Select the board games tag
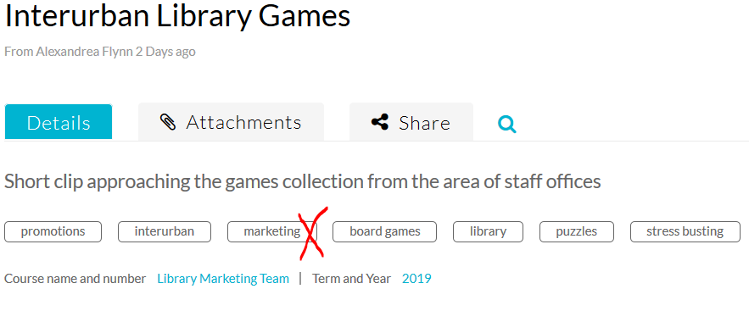 point(384,232)
